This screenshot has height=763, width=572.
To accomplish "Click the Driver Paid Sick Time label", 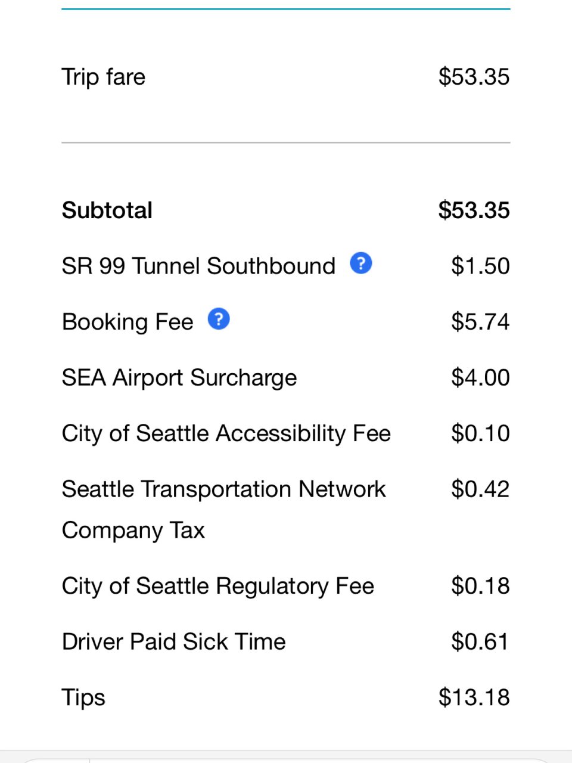I will coord(173,642).
